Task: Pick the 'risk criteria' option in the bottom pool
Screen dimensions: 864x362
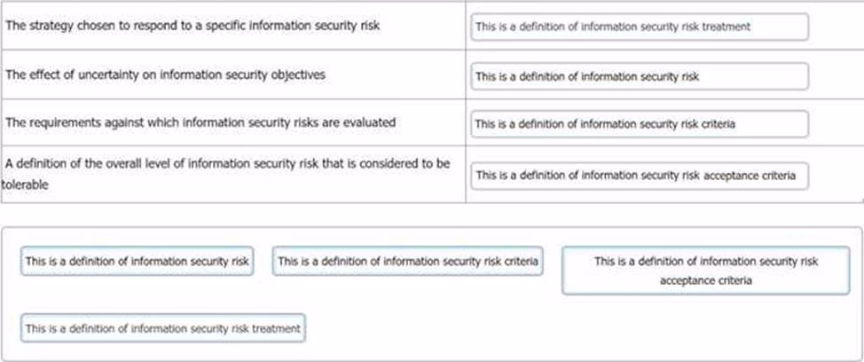Action: tap(407, 262)
